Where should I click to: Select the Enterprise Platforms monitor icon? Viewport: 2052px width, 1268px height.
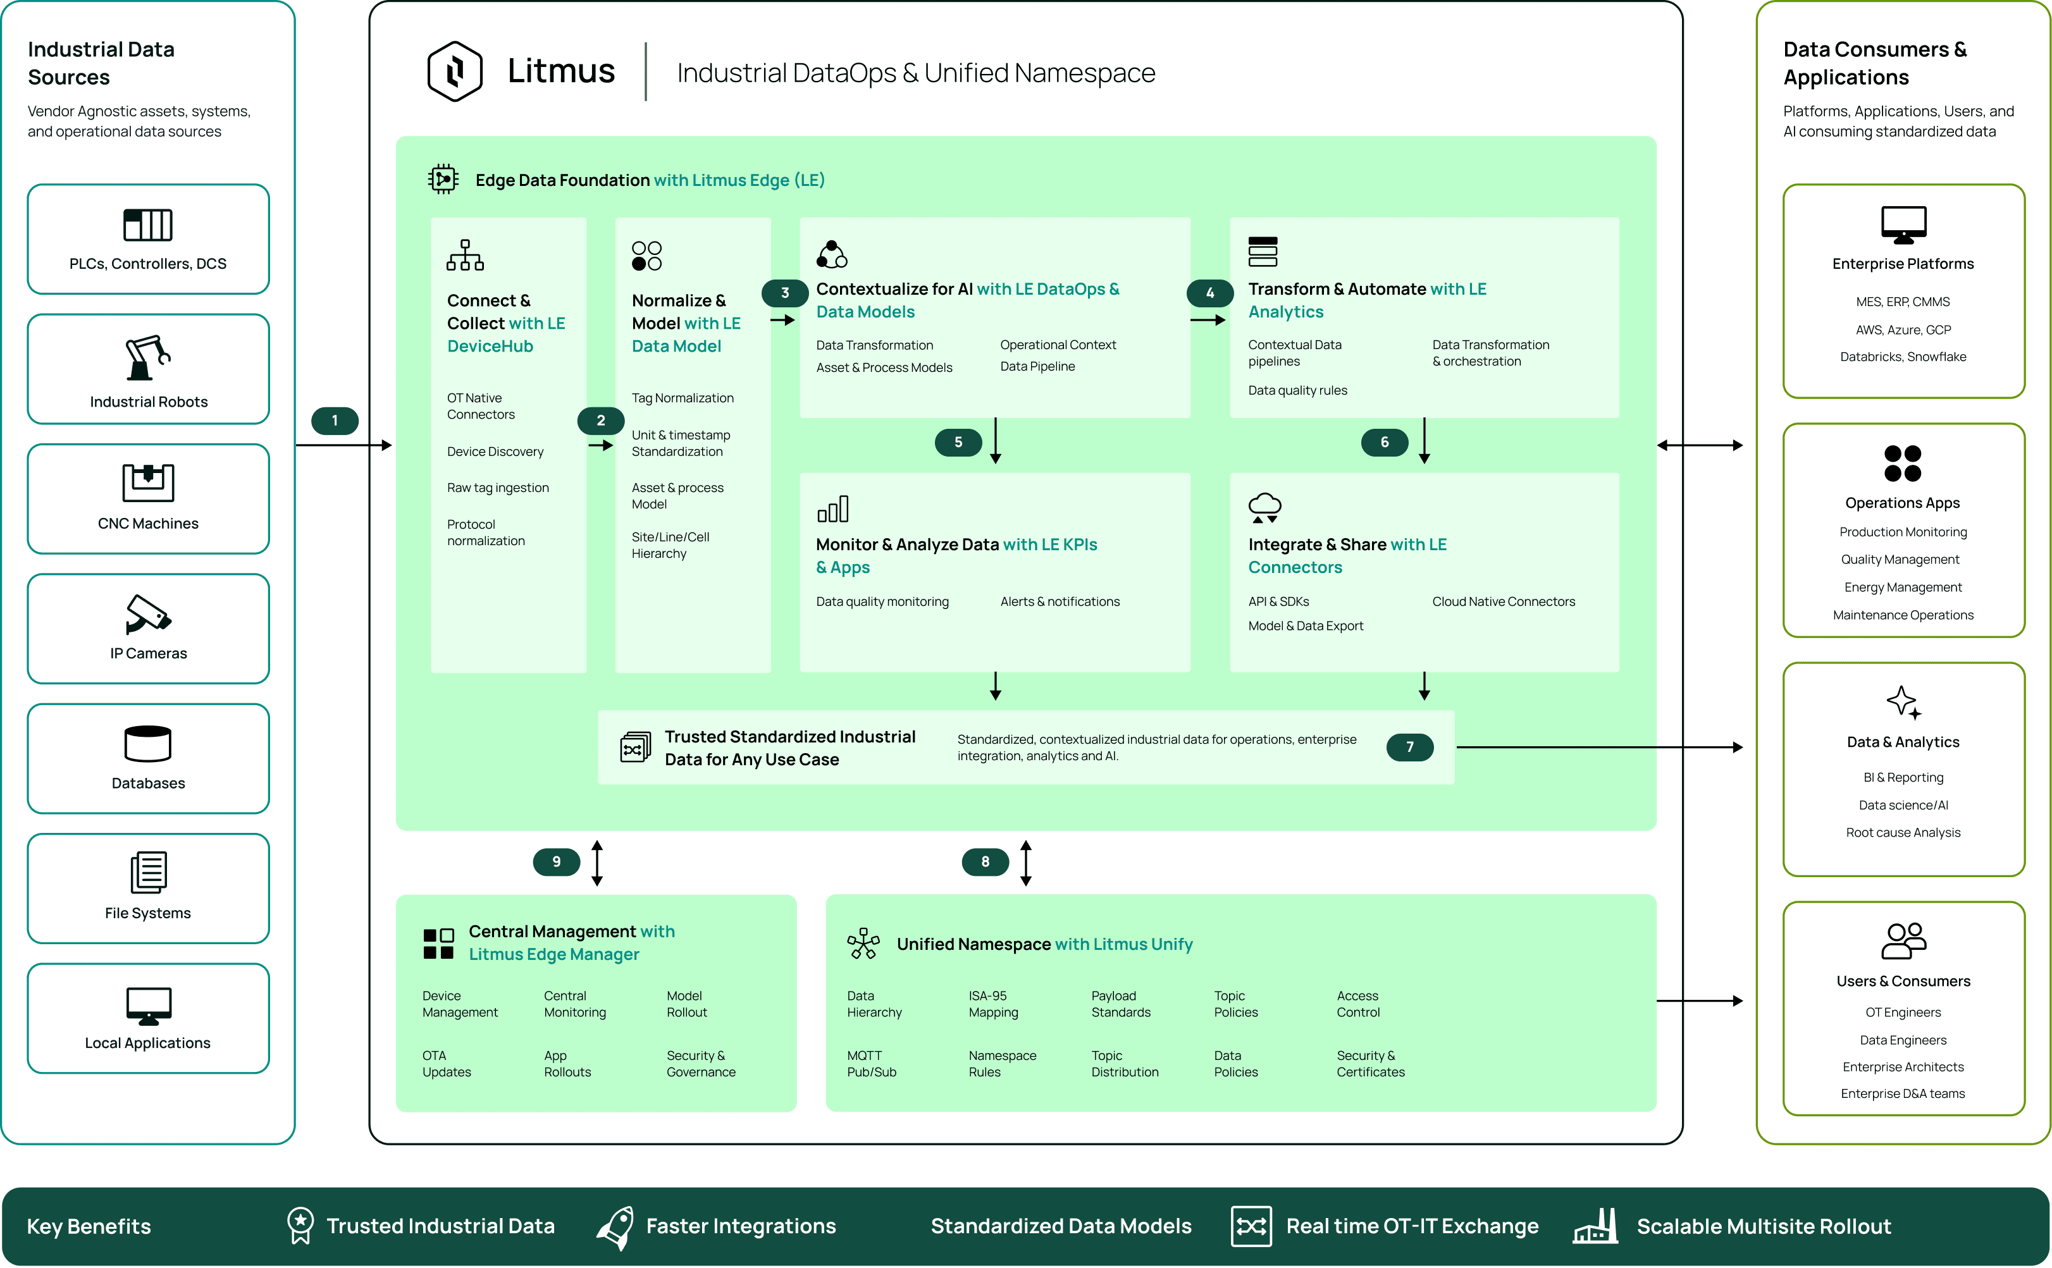1903,225
